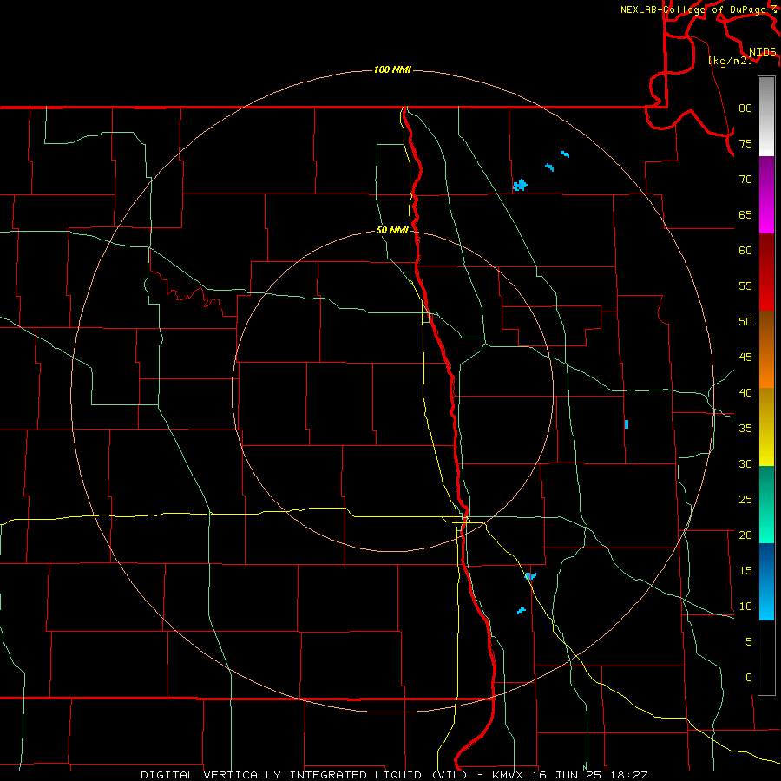Image resolution: width=781 pixels, height=781 pixels.
Task: Click the "100 NMI" range ring label
Action: pos(392,69)
